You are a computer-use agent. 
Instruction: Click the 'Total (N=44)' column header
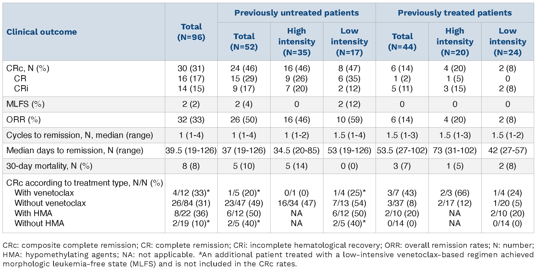[402, 42]
